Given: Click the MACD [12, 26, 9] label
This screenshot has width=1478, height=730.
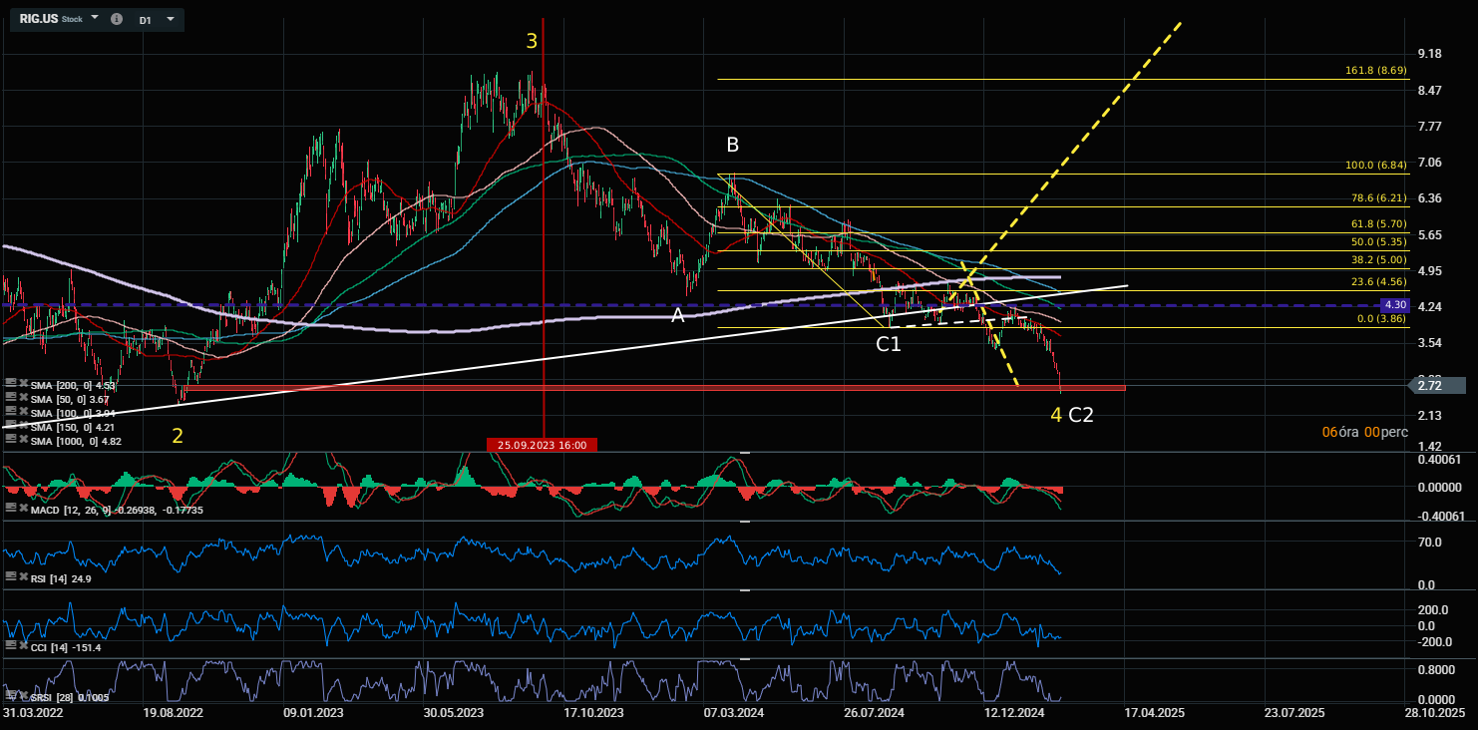Looking at the screenshot, I should click(118, 510).
